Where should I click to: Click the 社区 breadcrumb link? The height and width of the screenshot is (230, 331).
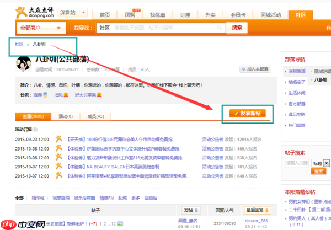click(x=19, y=44)
